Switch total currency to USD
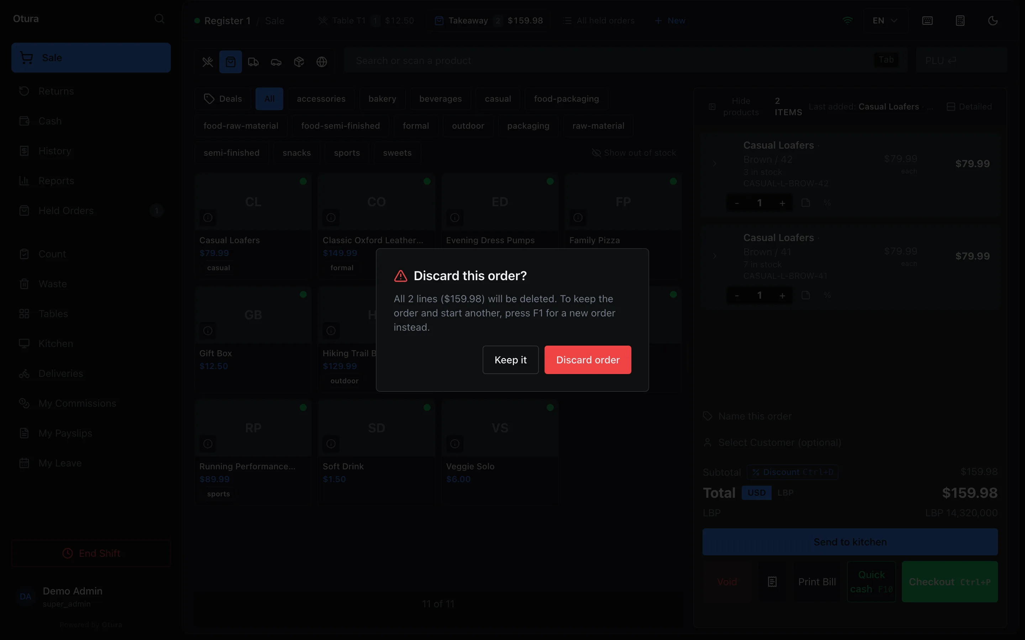The height and width of the screenshot is (640, 1025). 756,493
